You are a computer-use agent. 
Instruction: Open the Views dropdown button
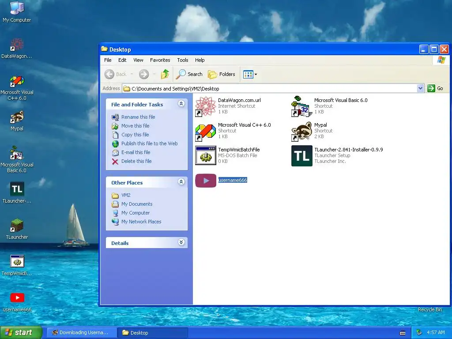pos(250,74)
